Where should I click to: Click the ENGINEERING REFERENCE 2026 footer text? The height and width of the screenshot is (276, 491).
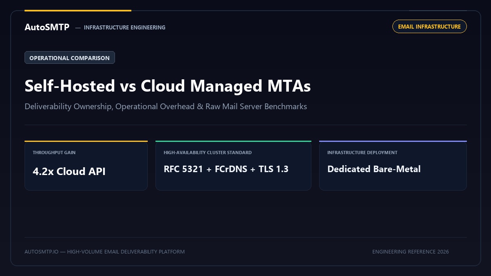pyautogui.click(x=410, y=251)
